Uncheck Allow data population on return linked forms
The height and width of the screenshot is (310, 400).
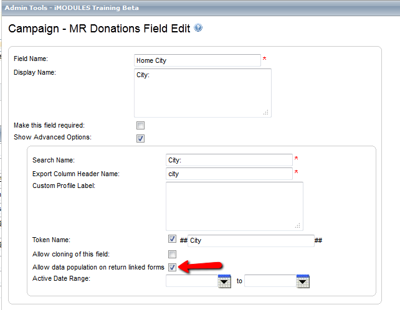click(x=172, y=267)
